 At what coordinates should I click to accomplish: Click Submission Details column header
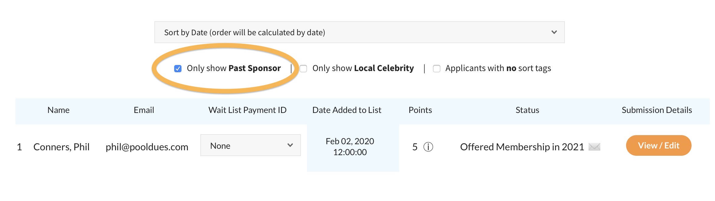click(657, 110)
